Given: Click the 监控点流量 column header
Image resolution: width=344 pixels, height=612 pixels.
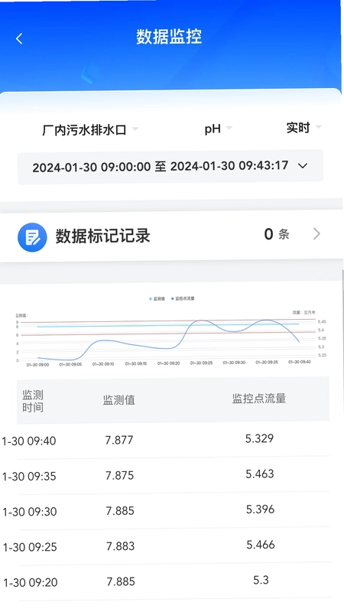Looking at the screenshot, I should (x=259, y=399).
